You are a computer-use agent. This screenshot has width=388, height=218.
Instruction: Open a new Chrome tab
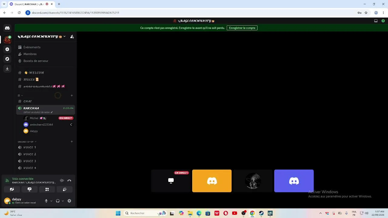59,4
